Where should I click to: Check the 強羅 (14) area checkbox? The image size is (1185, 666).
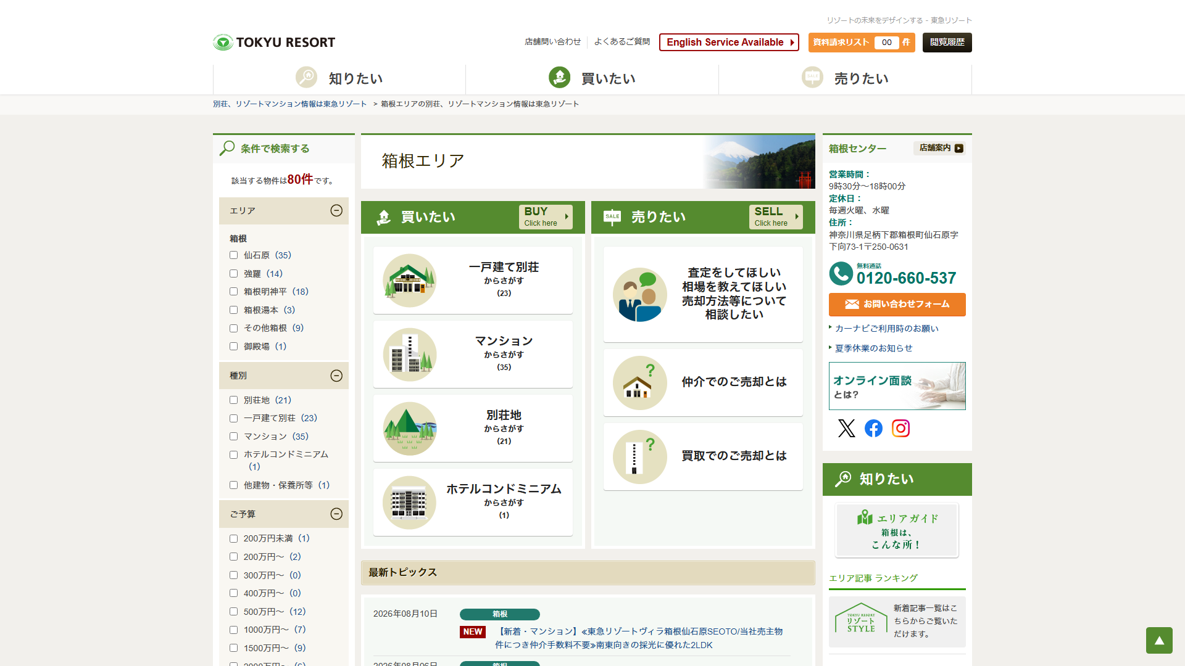click(233, 274)
